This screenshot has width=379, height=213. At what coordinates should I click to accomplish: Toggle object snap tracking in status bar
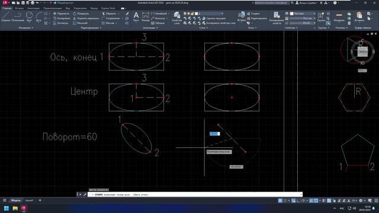(311, 201)
